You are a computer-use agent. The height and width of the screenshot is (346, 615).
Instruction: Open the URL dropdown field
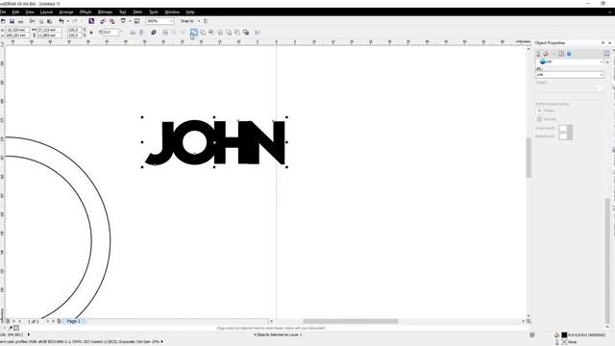(x=570, y=75)
